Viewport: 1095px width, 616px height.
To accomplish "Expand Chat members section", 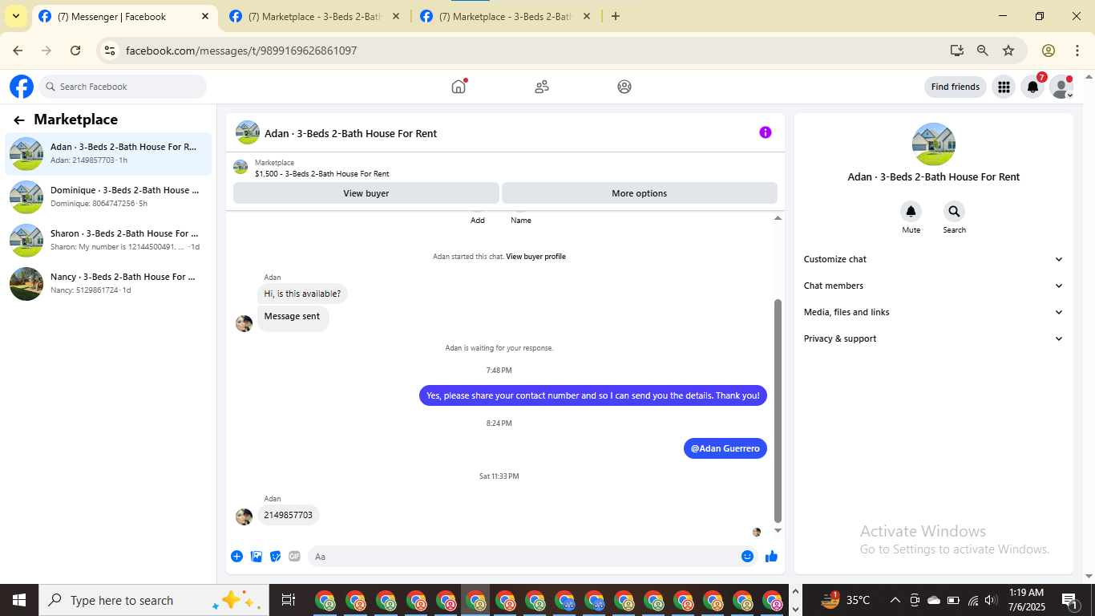I will (934, 286).
